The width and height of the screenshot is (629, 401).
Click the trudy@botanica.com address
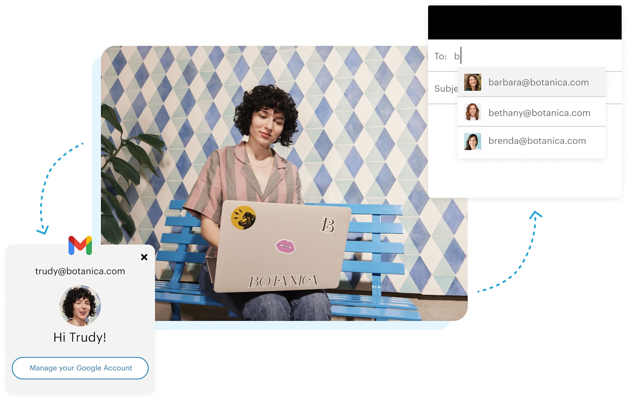coord(80,271)
